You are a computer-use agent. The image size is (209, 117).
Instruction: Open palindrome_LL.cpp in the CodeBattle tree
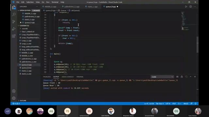pyautogui.click(x=29, y=59)
